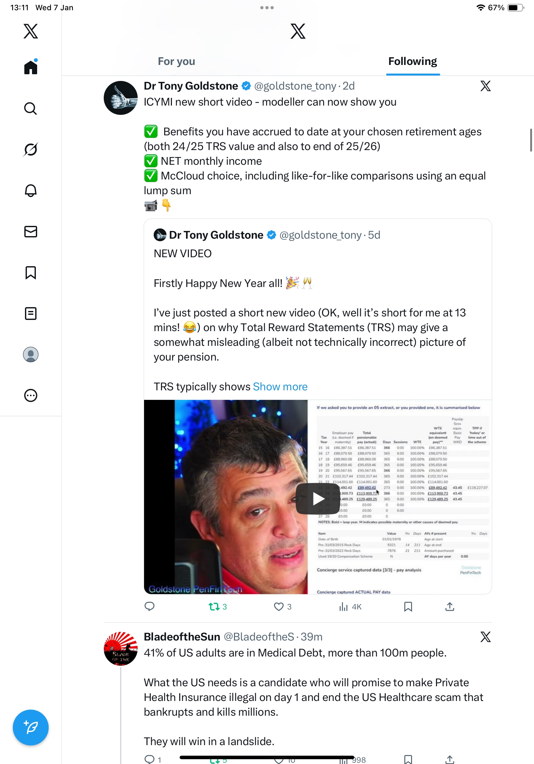Bookmark Dr Tony Goldstone's post

point(408,607)
